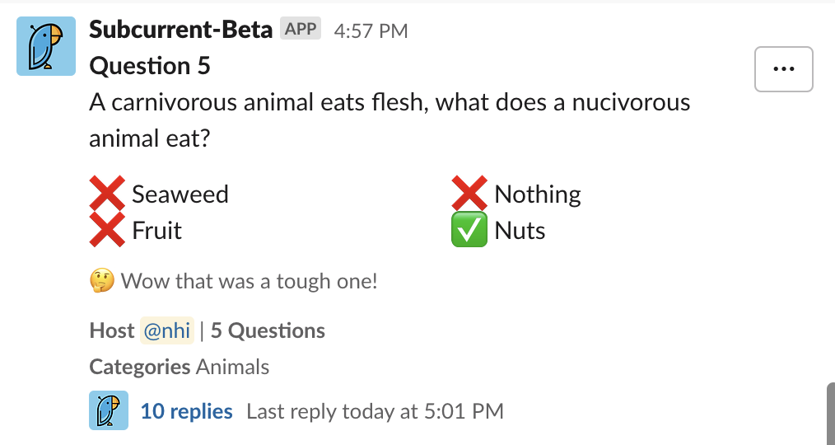Viewport: 835px width, 445px height.
Task: Click the small parrot avatar by replies
Action: click(x=109, y=410)
